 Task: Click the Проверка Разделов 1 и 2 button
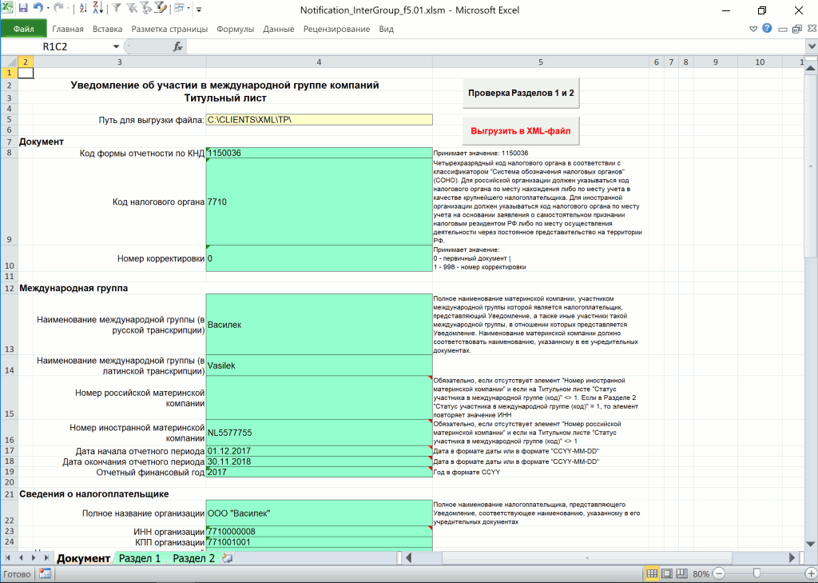pyautogui.click(x=521, y=93)
